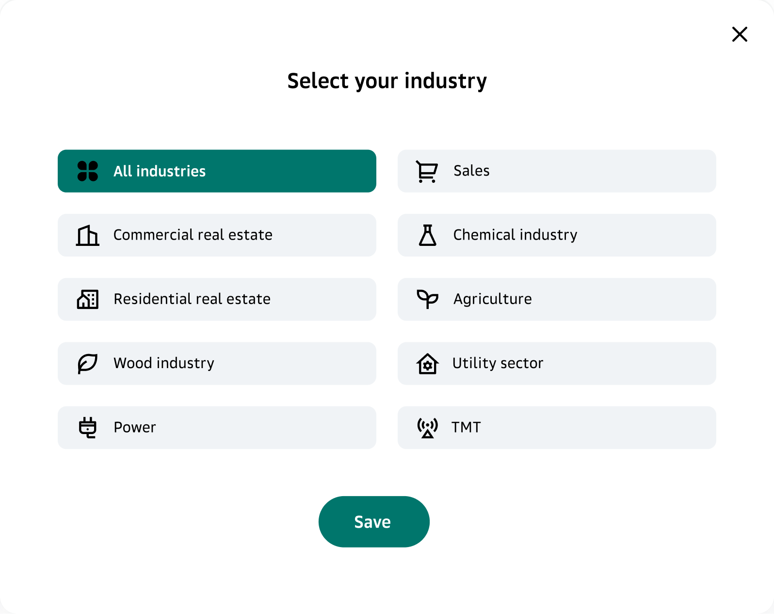
Task: Choose Residential real estate label
Action: coord(192,299)
